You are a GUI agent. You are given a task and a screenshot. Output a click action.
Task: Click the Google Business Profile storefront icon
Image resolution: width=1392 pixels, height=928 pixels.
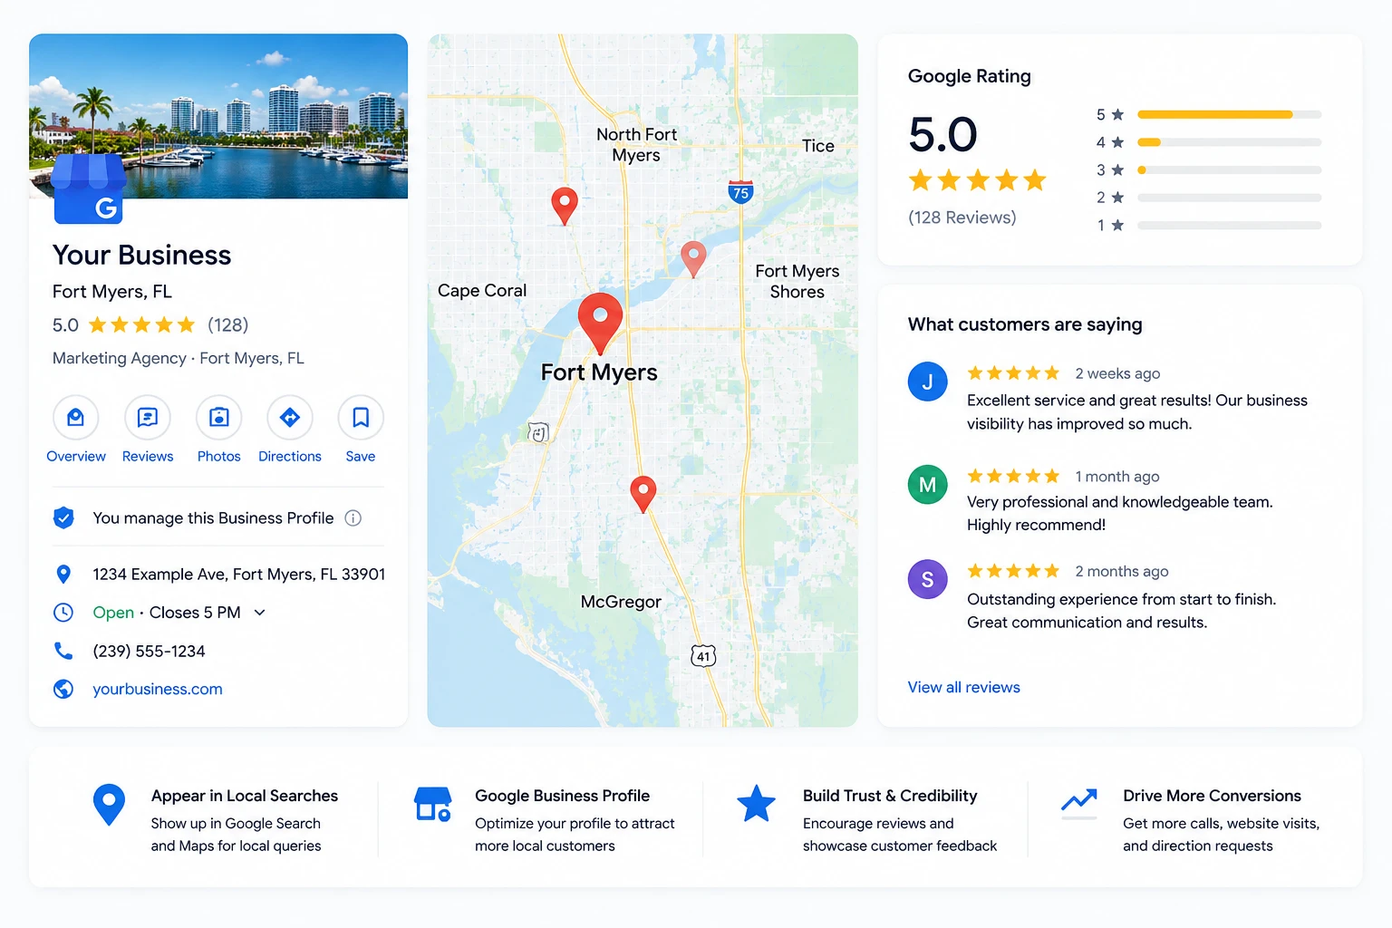433,804
